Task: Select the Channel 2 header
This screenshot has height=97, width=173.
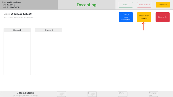Action: pyautogui.click(x=49, y=30)
